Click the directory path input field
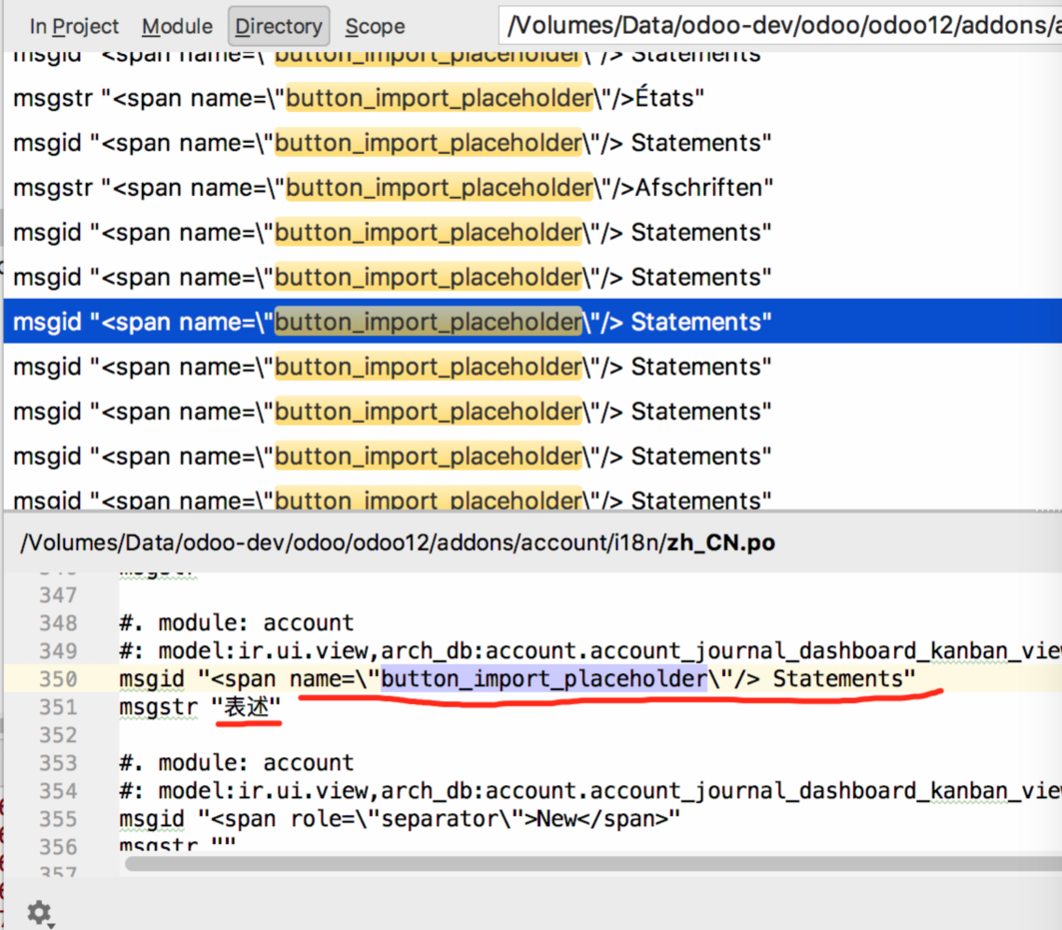Viewport: 1062px width, 930px height. 779,25
